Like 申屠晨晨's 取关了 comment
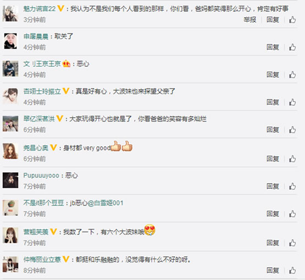The image size is (305, 280). (x=292, y=47)
